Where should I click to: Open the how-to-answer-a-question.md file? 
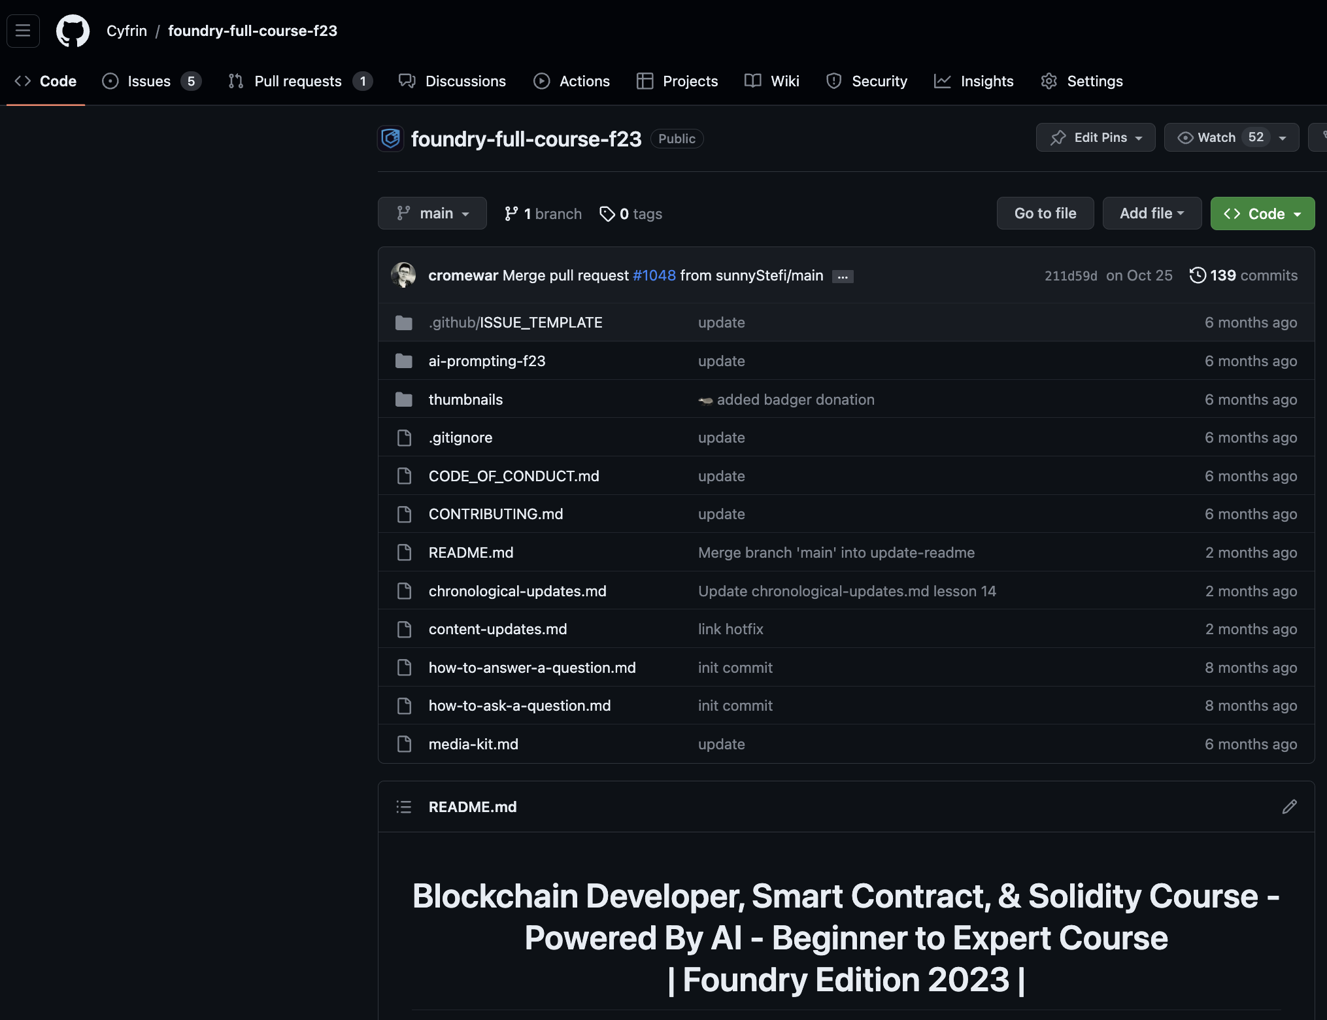532,668
